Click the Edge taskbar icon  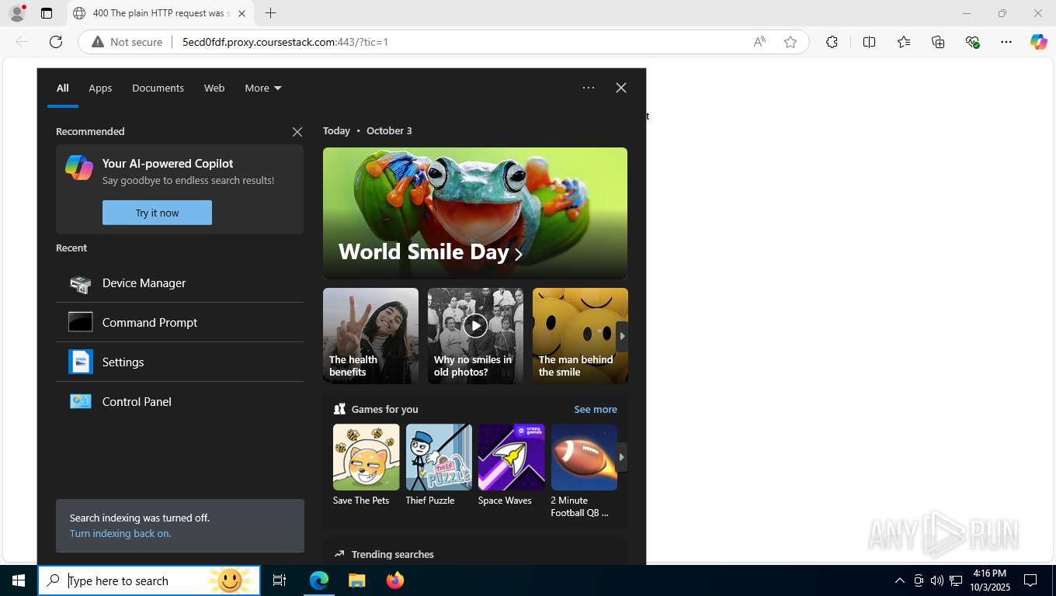(x=319, y=580)
